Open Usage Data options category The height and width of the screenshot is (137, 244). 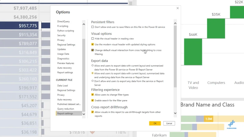tap(63, 54)
